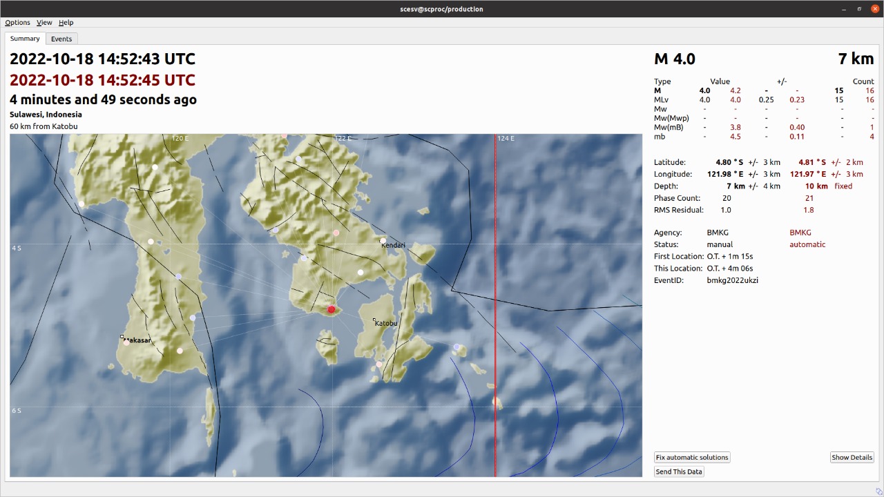
Task: Click the pink station marker south of Katobu
Action: (378, 364)
